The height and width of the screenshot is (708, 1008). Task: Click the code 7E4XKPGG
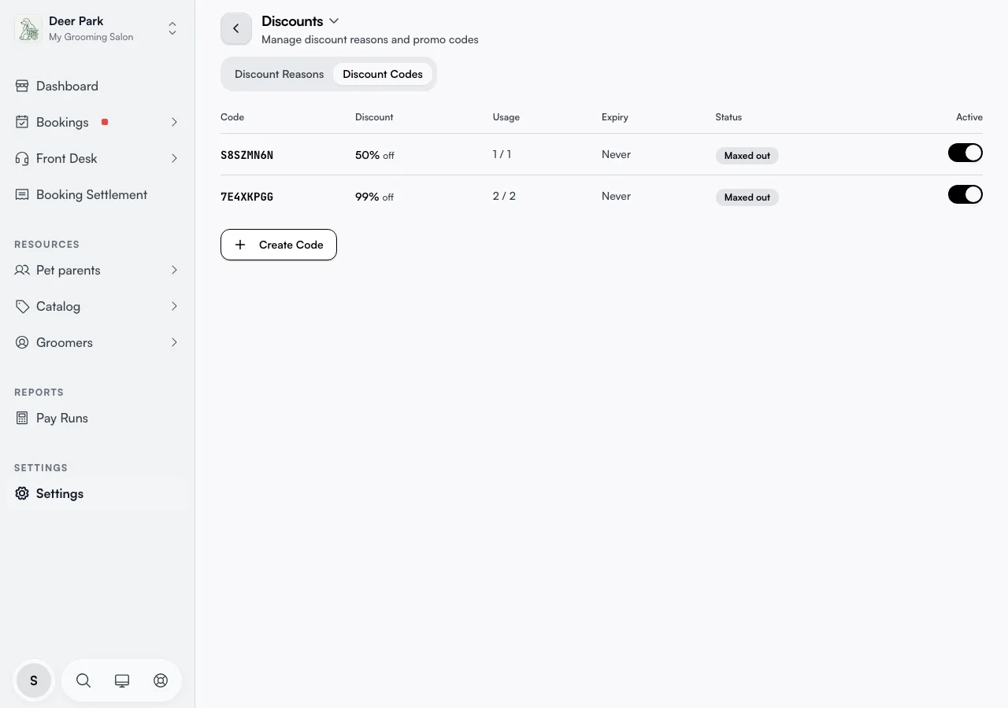(246, 197)
